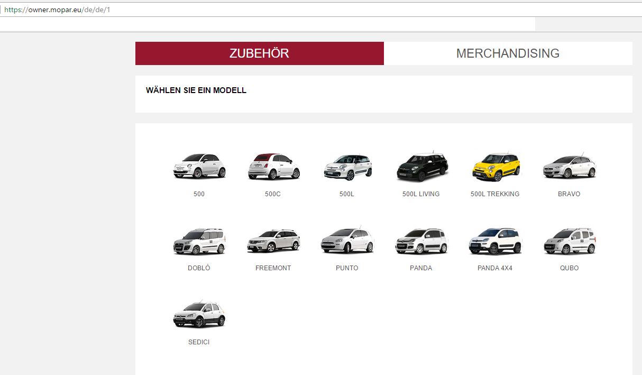Pick the Panda 4x4 car image
This screenshot has width=642, height=375.
[496, 241]
